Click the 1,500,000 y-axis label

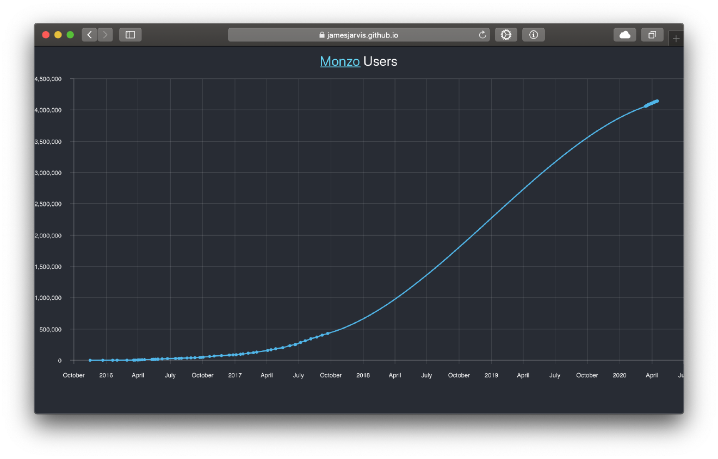click(48, 267)
